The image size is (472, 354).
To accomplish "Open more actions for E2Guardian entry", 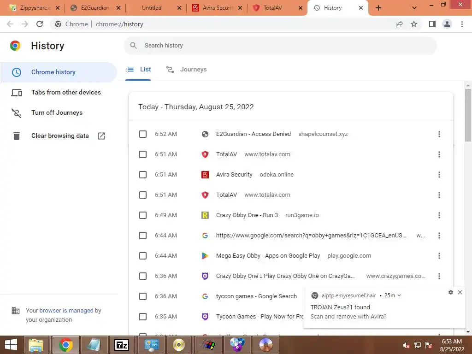I will 439,134.
